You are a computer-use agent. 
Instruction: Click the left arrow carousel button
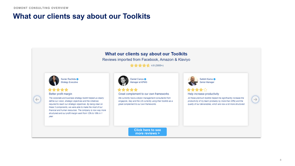pyautogui.click(x=37, y=99)
